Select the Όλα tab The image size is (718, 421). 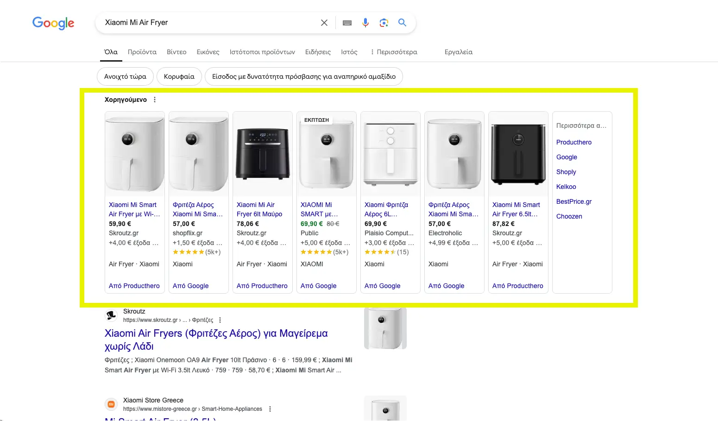[111, 52]
